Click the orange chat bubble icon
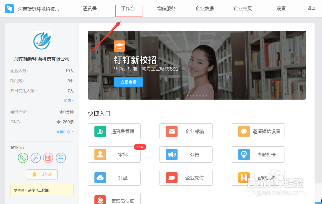The width and height of the screenshot is (322, 204). (244, 131)
